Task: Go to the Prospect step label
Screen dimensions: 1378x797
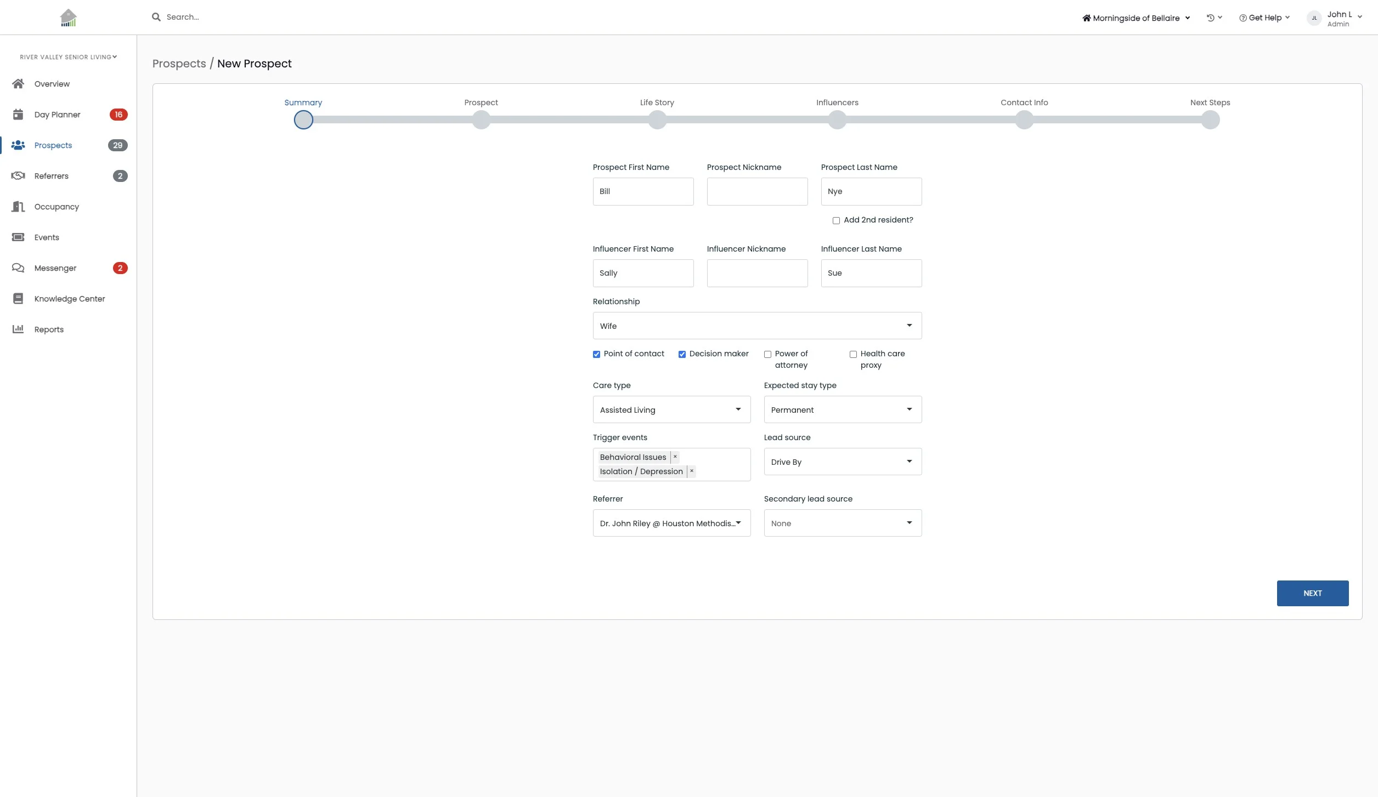Action: [x=481, y=103]
